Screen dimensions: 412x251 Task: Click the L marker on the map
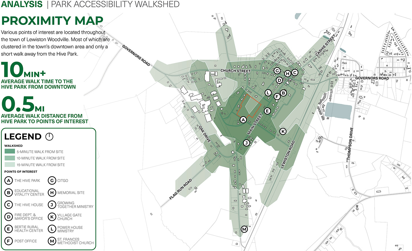coord(268,93)
